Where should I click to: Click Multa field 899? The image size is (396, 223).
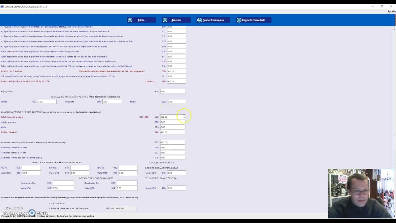tap(176, 102)
